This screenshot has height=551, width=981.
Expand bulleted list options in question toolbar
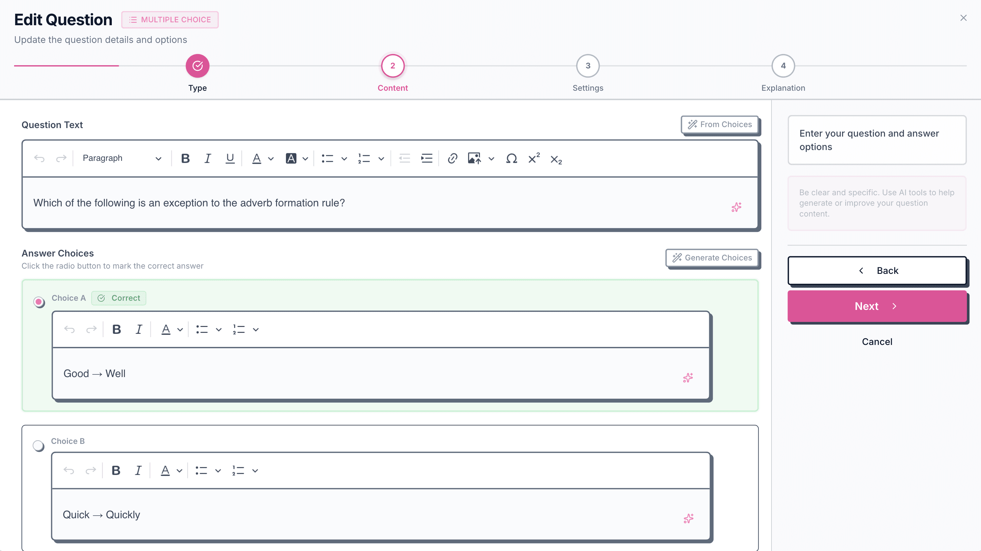coord(344,159)
